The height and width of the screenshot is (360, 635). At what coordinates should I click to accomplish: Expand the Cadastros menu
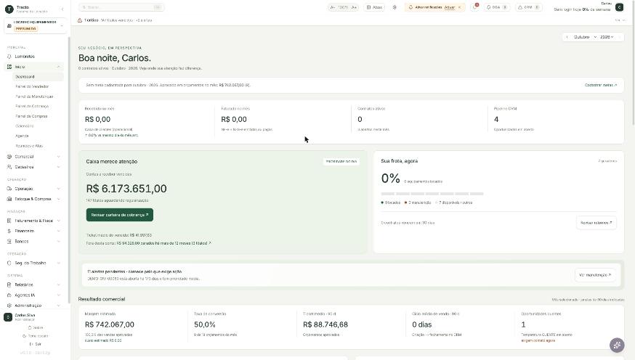[58, 167]
